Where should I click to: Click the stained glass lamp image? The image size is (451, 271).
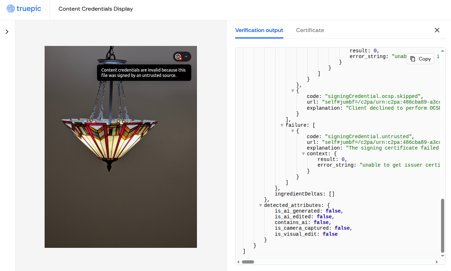point(121,147)
